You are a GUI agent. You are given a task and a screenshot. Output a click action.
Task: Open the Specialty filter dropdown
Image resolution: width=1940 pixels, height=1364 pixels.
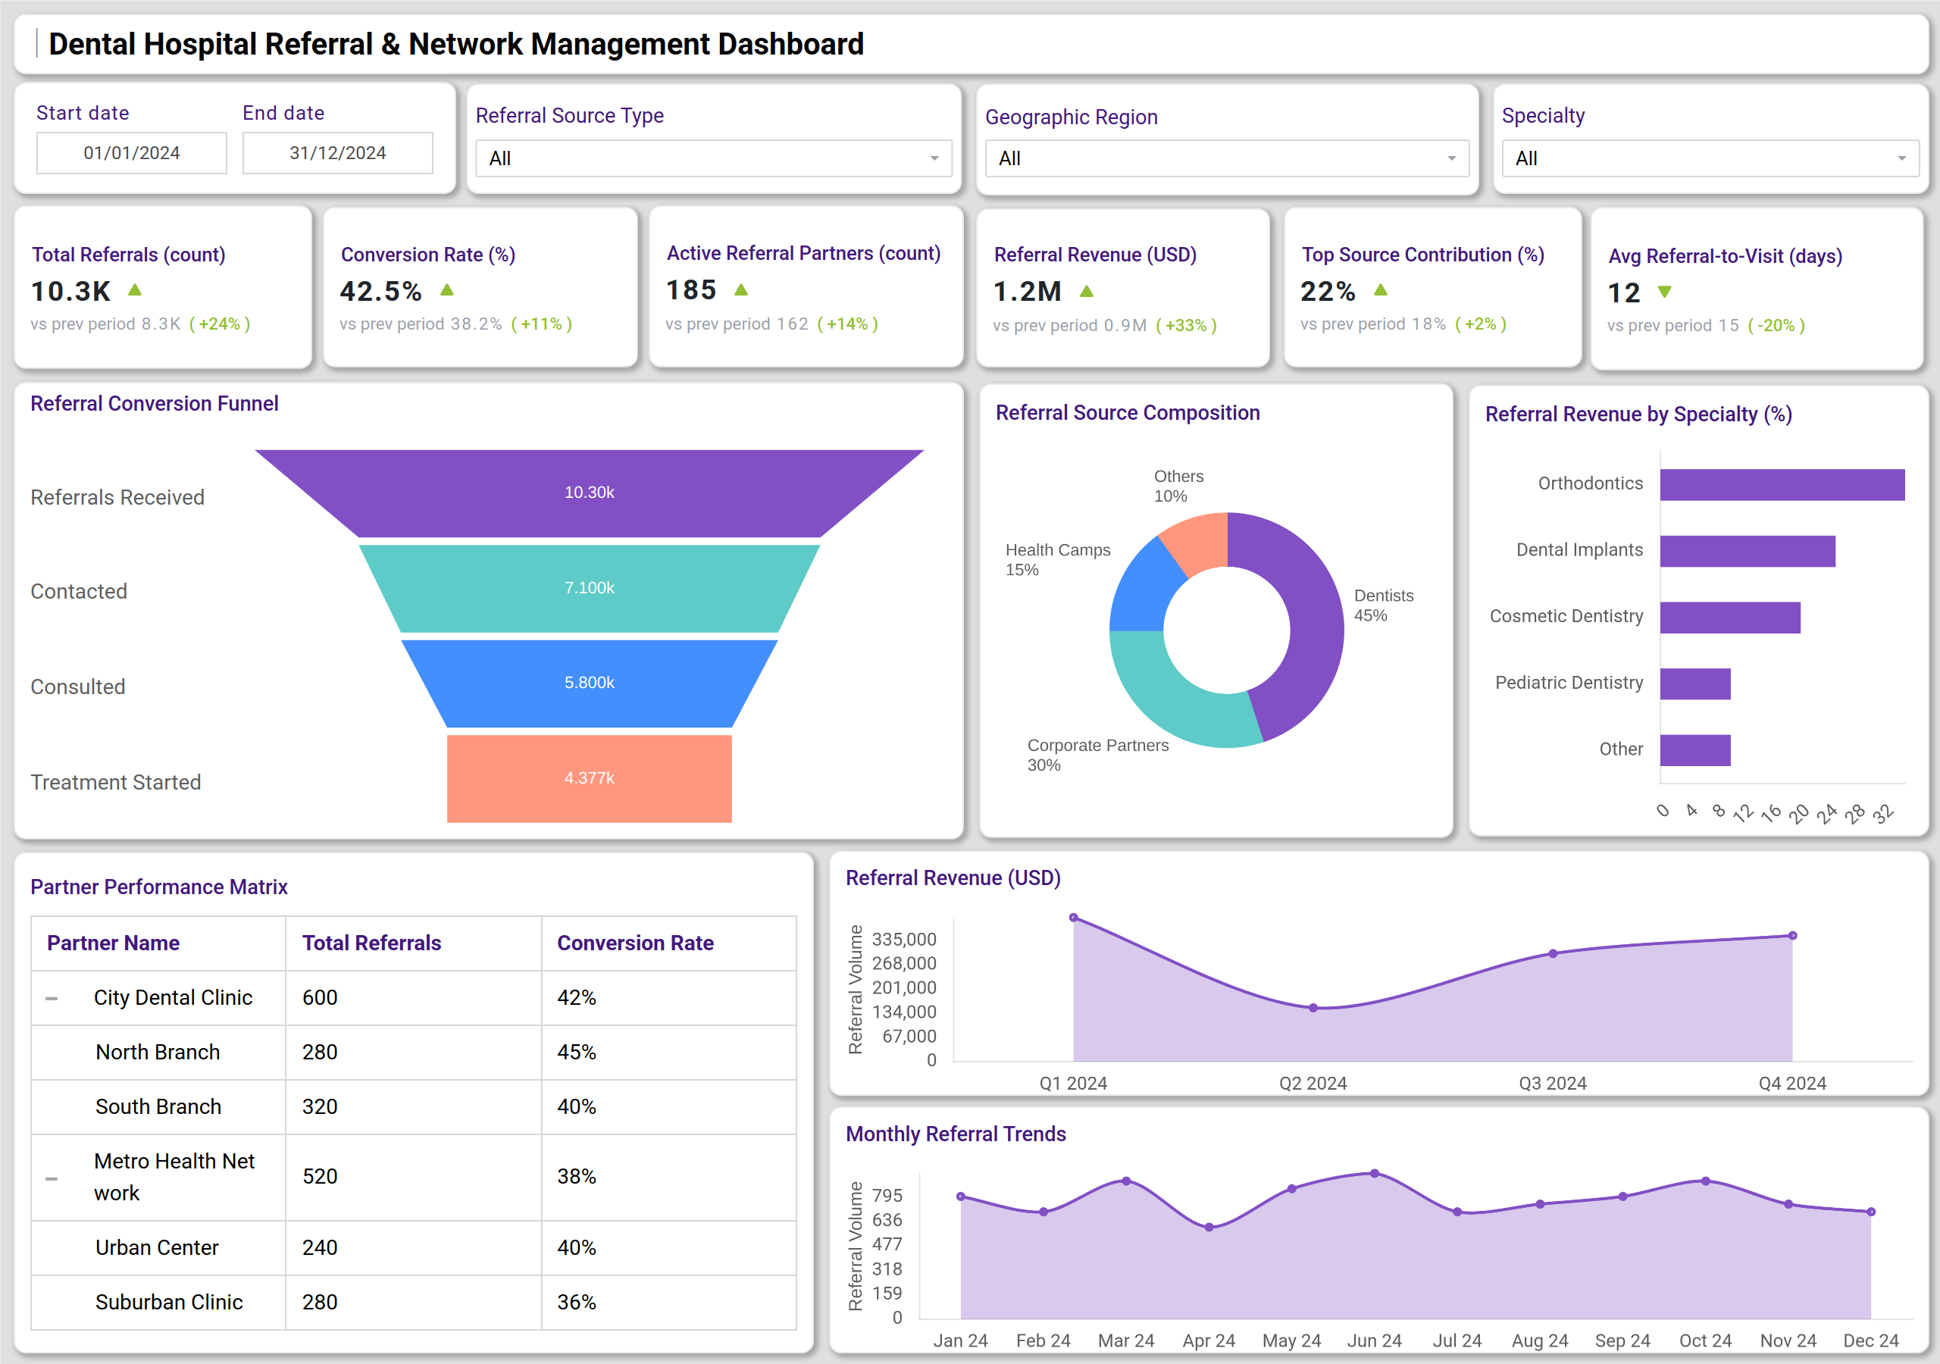[x=1710, y=158]
